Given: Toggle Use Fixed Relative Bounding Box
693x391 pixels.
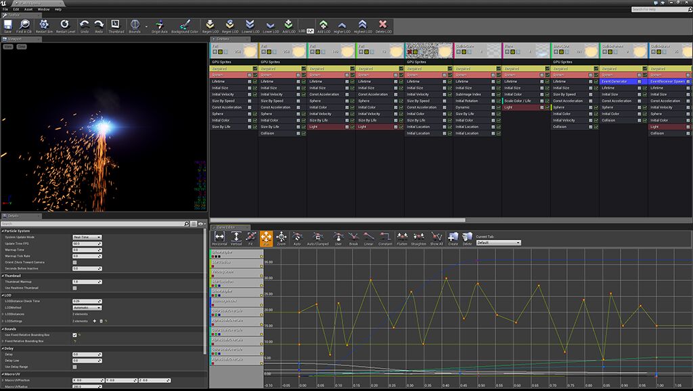Looking at the screenshot, I should click(74, 335).
